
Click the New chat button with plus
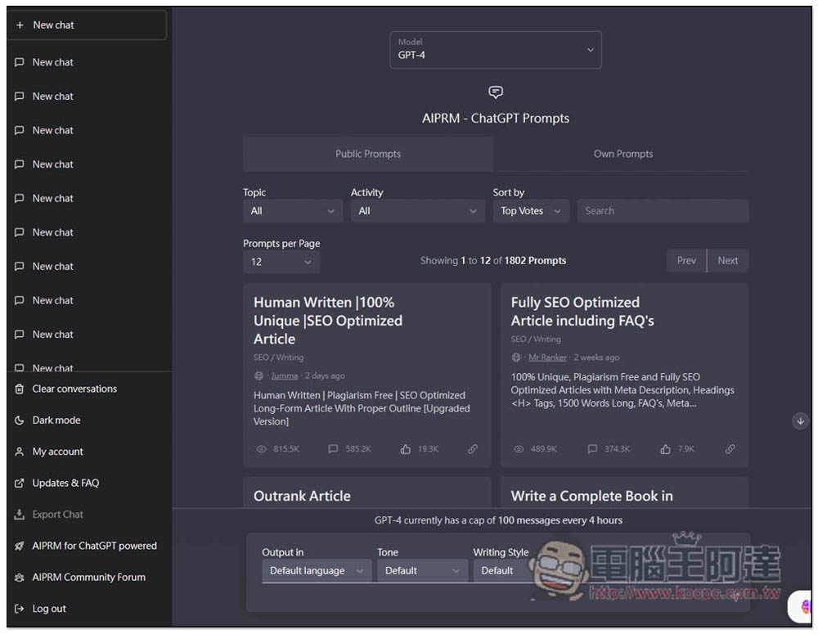coord(87,25)
